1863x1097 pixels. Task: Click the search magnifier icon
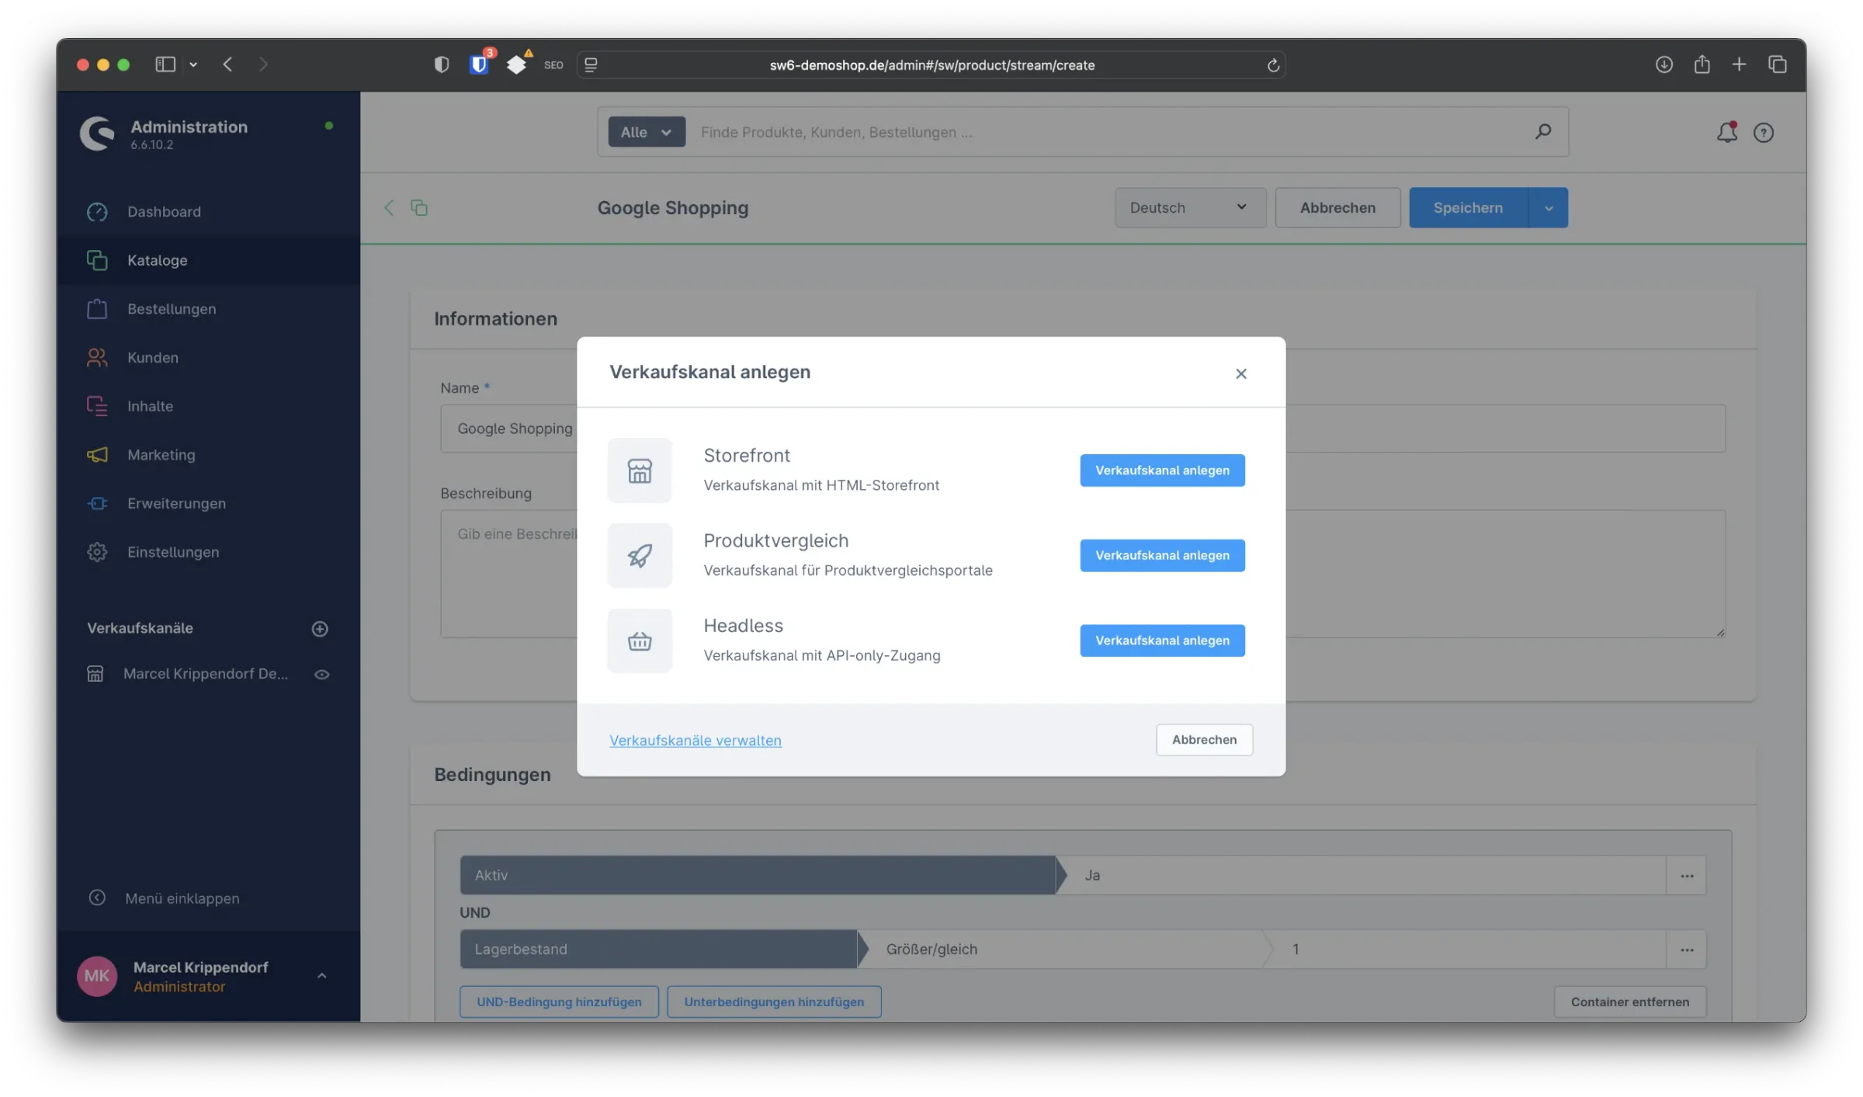click(x=1543, y=132)
